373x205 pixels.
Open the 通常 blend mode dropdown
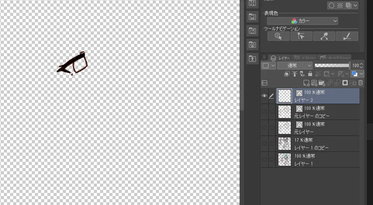[x=295, y=66]
